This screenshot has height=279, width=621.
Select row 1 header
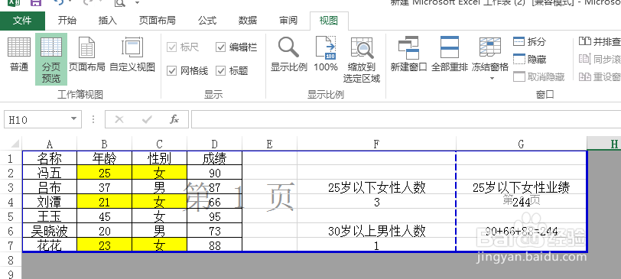11,159
